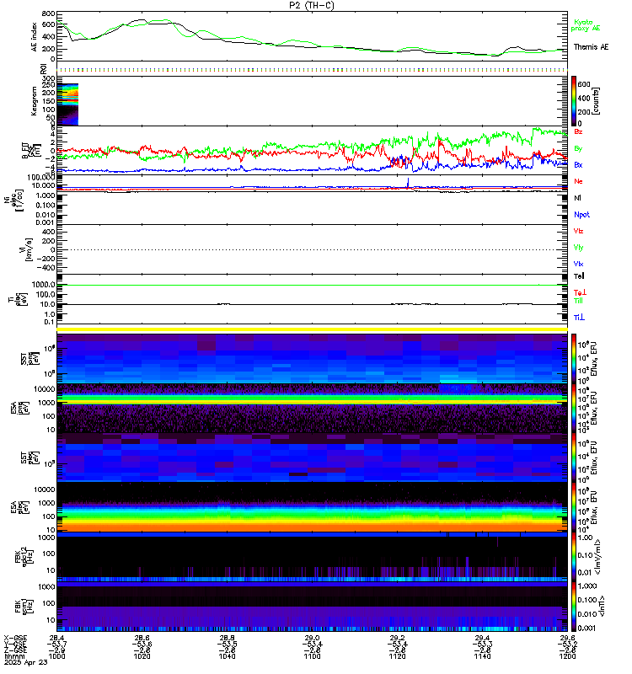The image size is (632, 674).
Task: Select the green Viy legend label
Action: point(578,248)
